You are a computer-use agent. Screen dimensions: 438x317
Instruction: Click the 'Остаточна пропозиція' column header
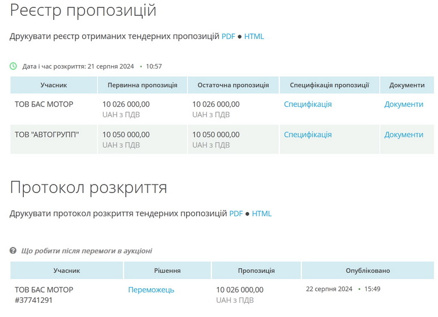tap(233, 85)
